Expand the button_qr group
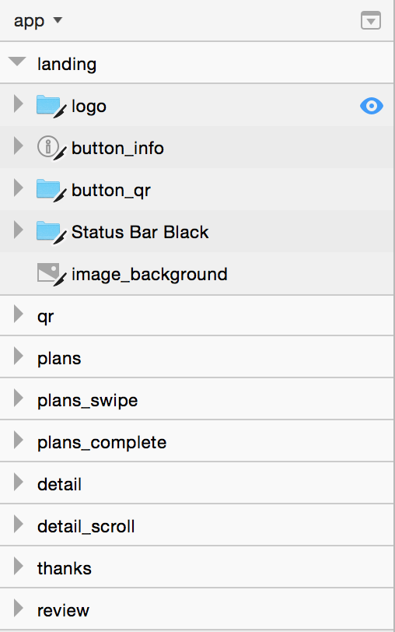Screen dimensions: 395x632 pyautogui.click(x=18, y=188)
